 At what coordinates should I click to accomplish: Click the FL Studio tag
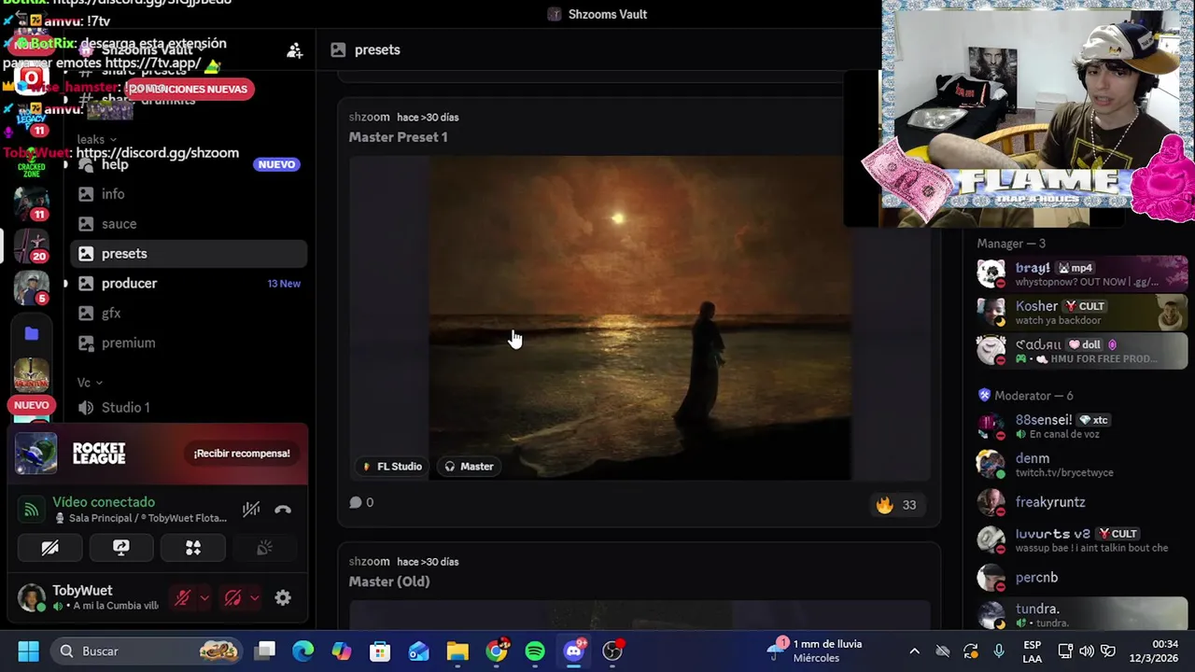(392, 467)
